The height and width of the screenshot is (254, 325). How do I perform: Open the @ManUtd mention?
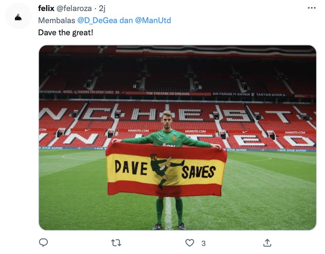153,20
